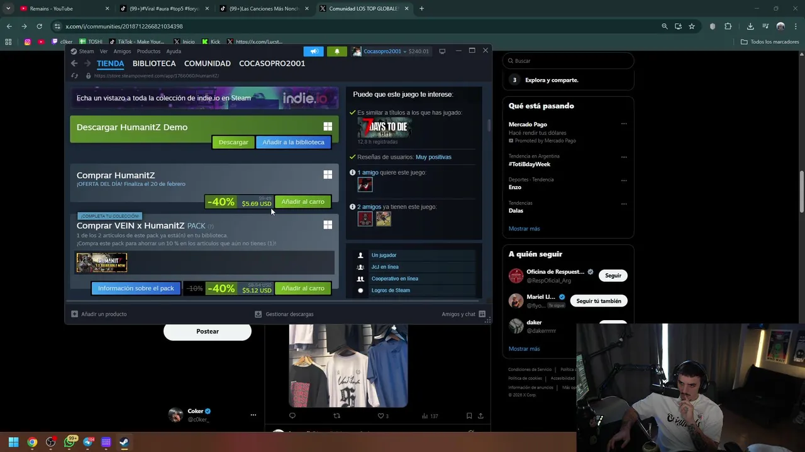Click Añadir a la biblioteca button
This screenshot has width=805, height=452.
point(293,143)
